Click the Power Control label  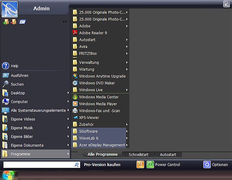click(167, 165)
